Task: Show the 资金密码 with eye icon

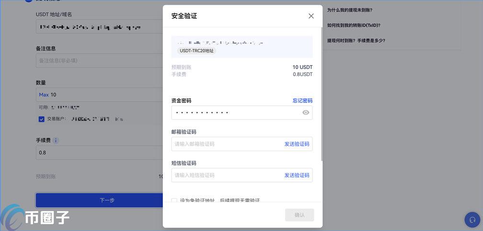Action: click(306, 112)
